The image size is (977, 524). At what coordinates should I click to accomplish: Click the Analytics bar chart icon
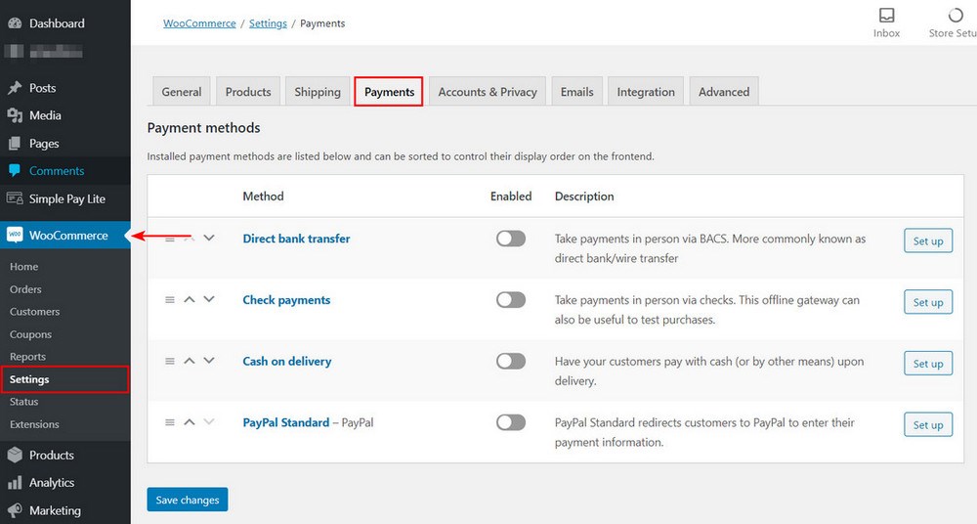pos(15,483)
